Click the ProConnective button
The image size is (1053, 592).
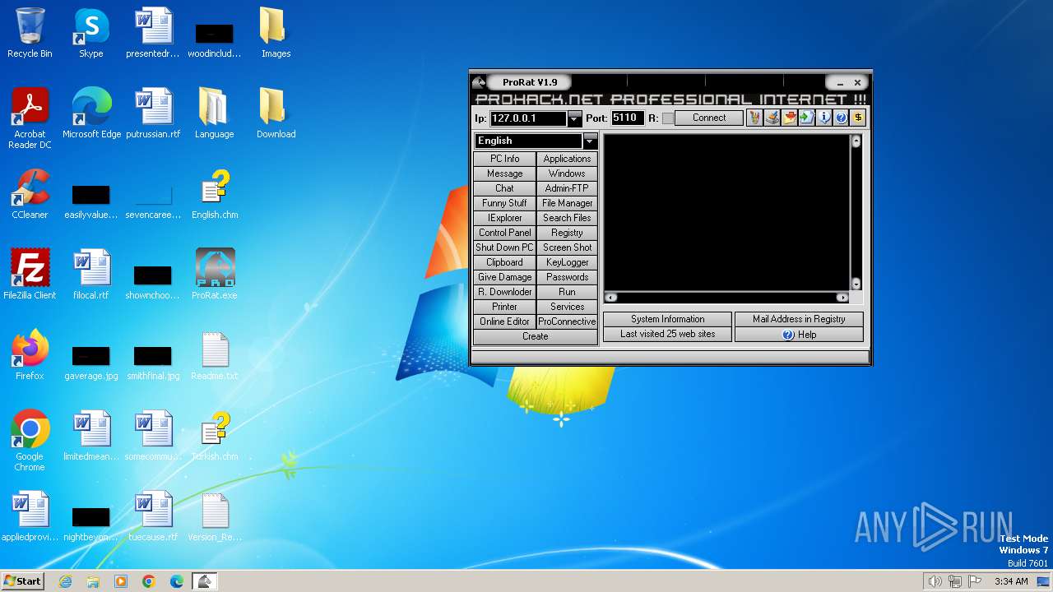point(567,321)
